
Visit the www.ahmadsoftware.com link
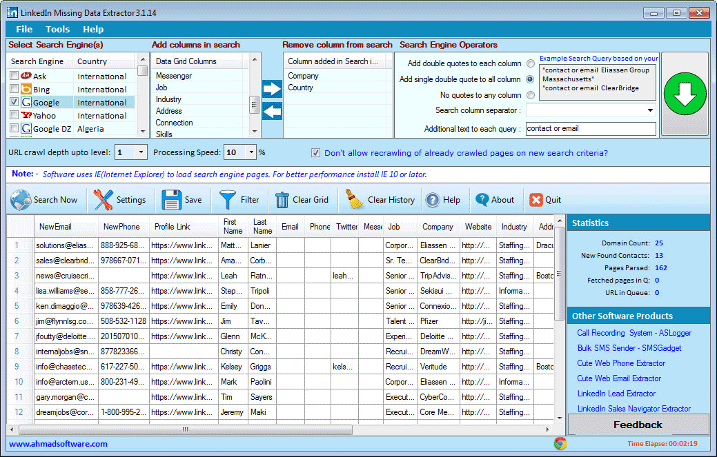pos(58,444)
